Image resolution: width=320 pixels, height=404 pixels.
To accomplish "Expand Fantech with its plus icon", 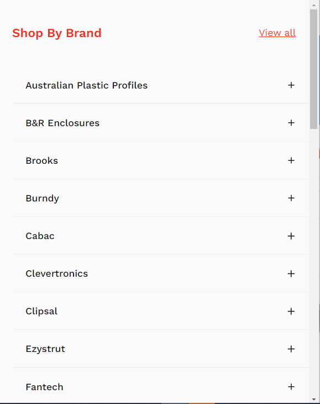I will pyautogui.click(x=291, y=387).
